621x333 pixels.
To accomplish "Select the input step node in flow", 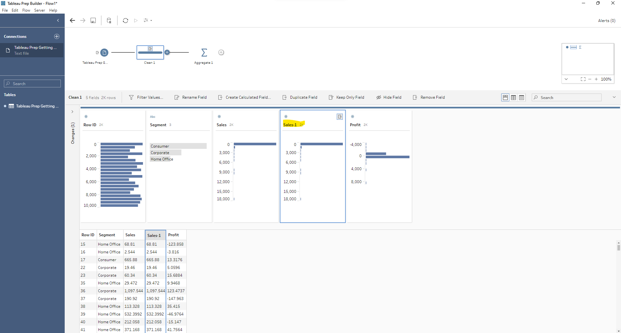I will tap(104, 52).
